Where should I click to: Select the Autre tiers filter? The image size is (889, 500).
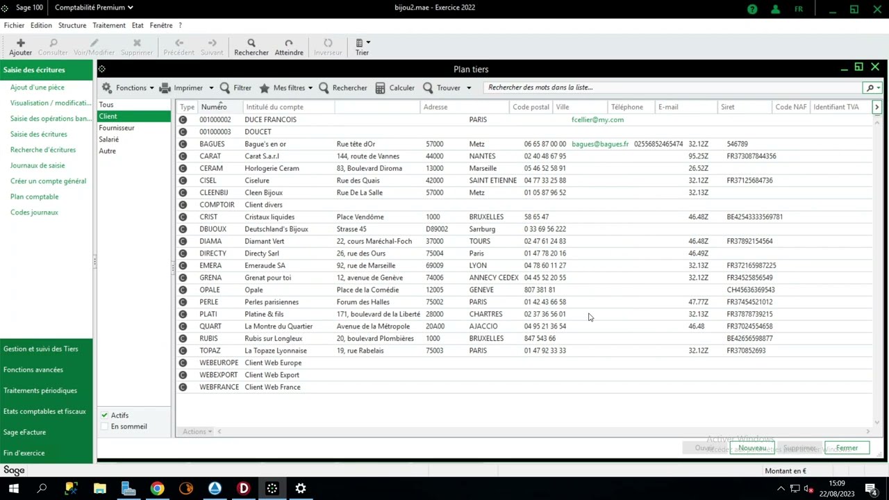coord(134,151)
